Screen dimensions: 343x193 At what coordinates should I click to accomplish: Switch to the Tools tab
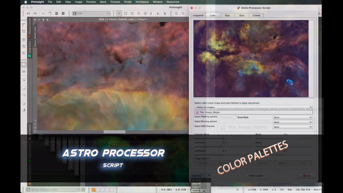(x=227, y=15)
